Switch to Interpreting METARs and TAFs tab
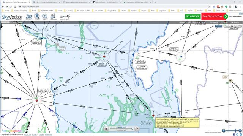The width and height of the screenshot is (243, 136). (x=137, y=2)
